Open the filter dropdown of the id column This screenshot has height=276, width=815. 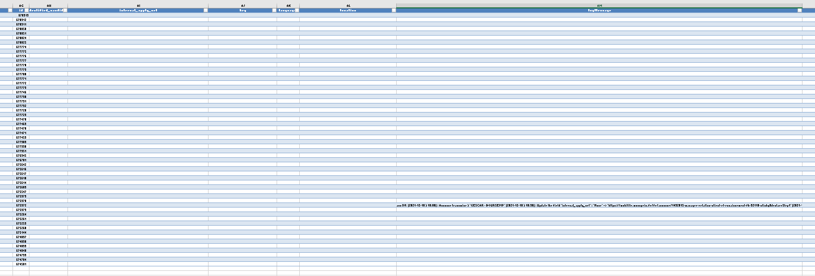(x=26, y=10)
